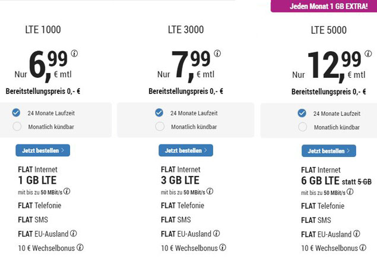The height and width of the screenshot is (258, 377).
Task: Show EU-Ausland info for LTE 5000
Action: coord(356,234)
